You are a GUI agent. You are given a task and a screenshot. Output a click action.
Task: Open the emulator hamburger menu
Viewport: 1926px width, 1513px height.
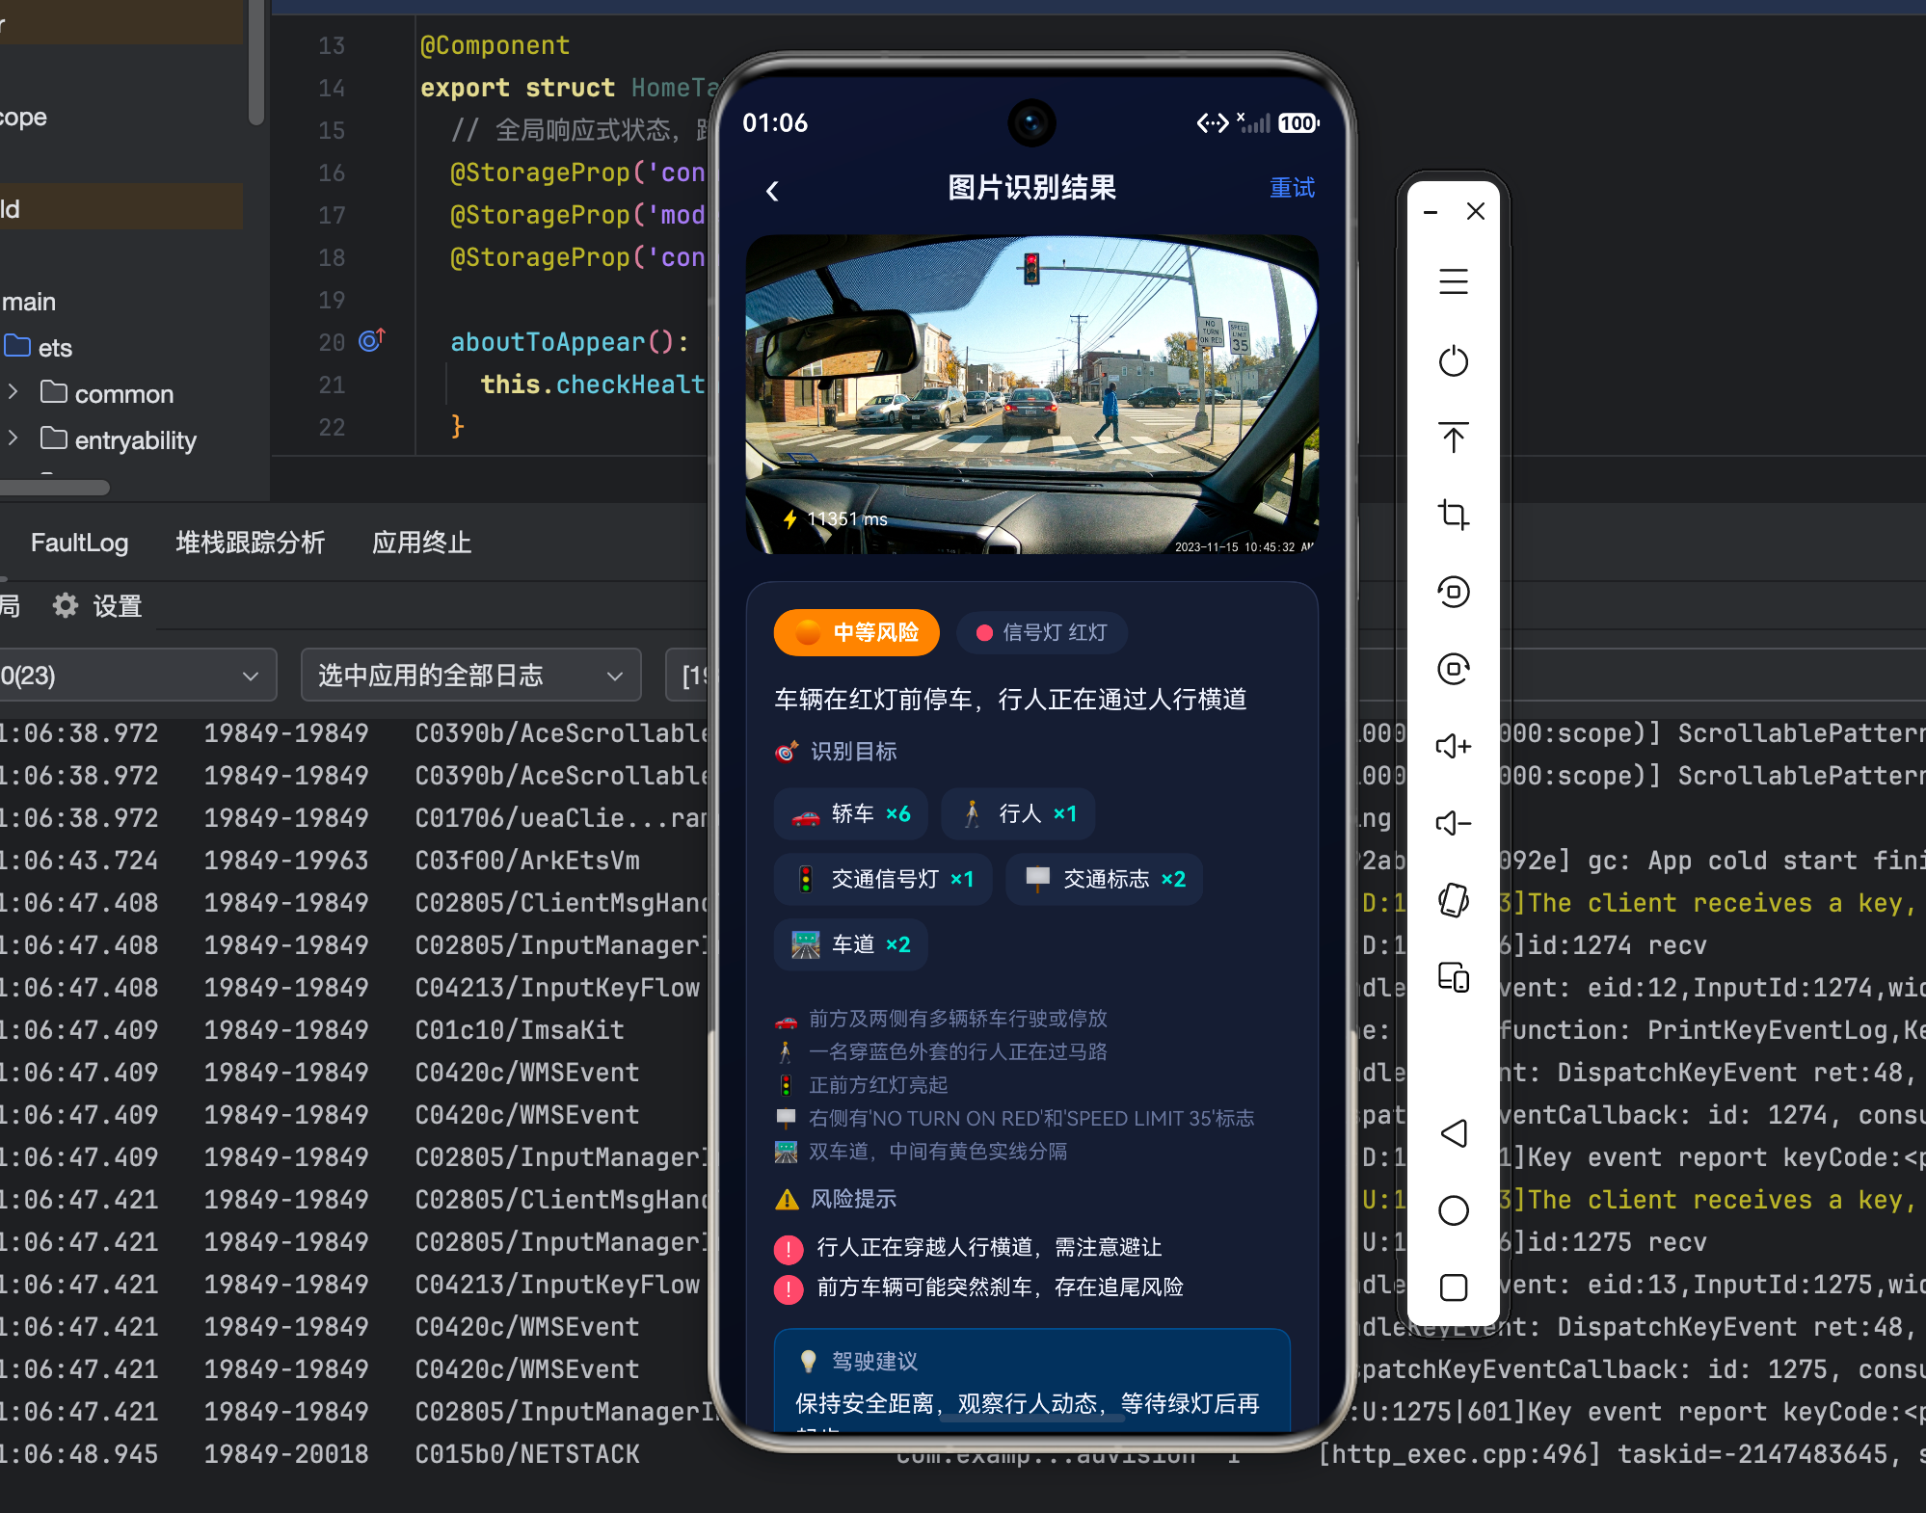tap(1454, 281)
